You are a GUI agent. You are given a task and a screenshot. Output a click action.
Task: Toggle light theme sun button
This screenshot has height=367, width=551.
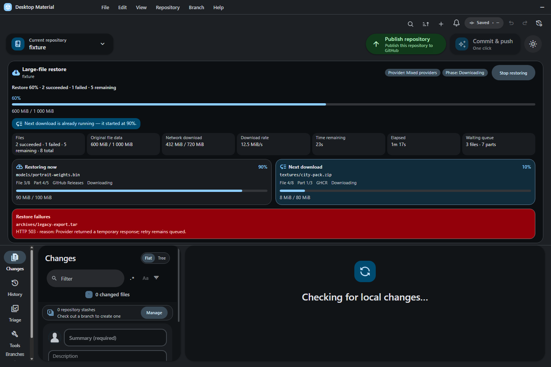[533, 44]
